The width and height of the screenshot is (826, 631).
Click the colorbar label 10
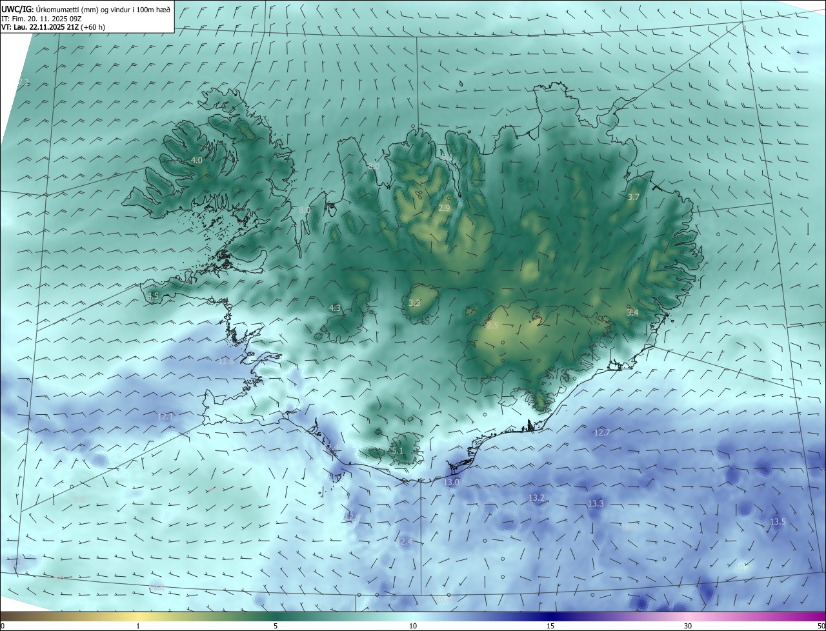(413, 626)
